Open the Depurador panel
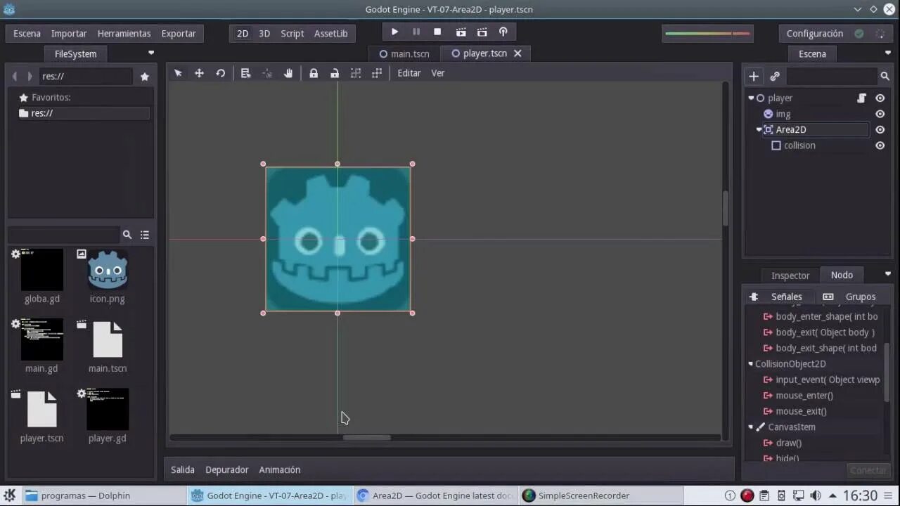 click(x=227, y=469)
